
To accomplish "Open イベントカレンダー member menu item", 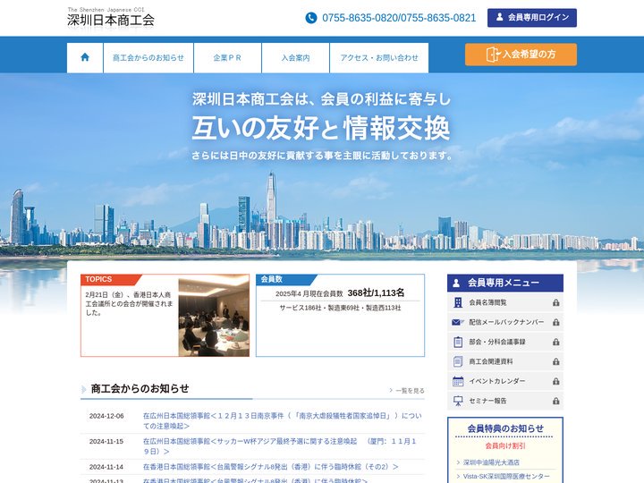I will [505, 381].
